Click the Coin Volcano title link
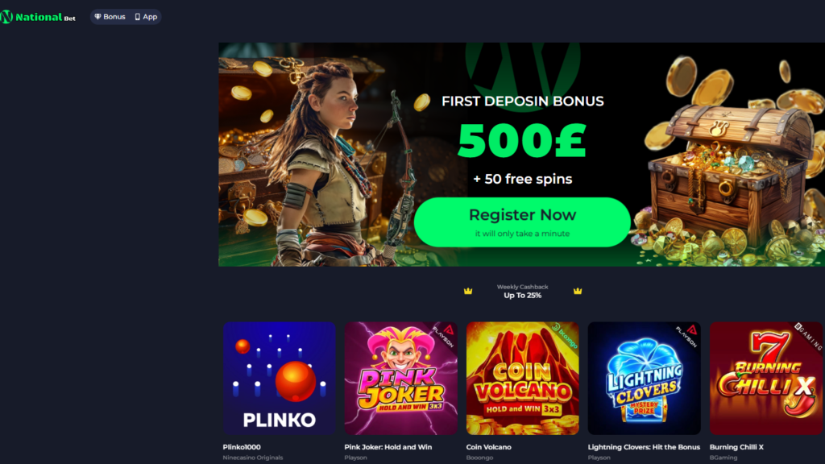The width and height of the screenshot is (825, 464). [489, 447]
